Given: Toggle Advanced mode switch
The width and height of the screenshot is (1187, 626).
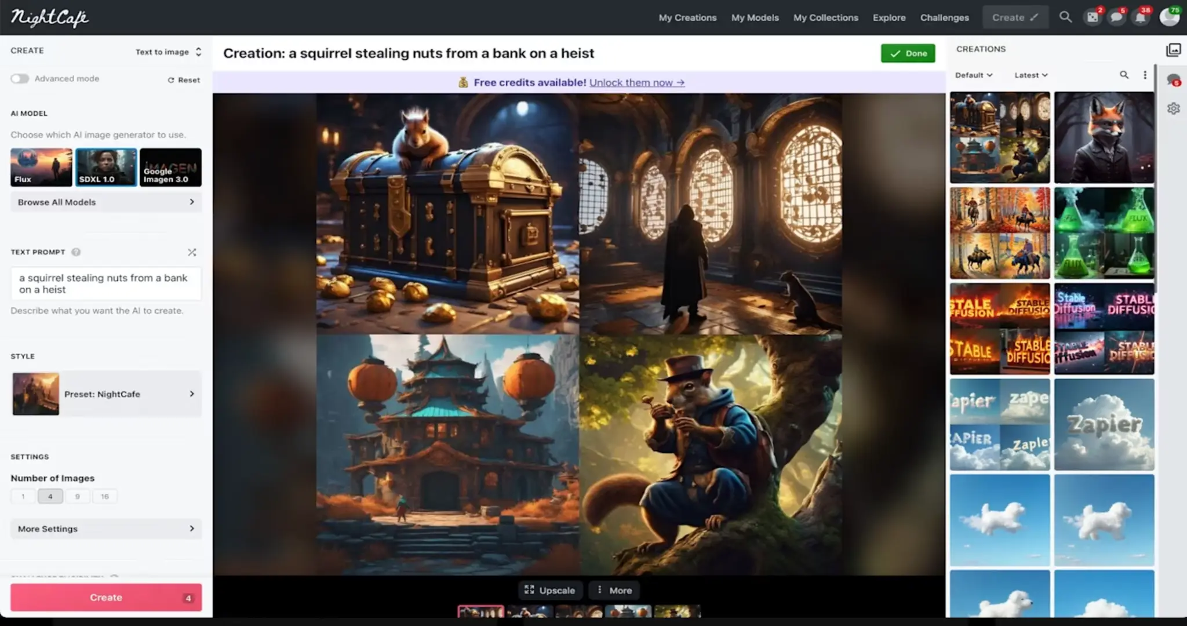Looking at the screenshot, I should [20, 78].
